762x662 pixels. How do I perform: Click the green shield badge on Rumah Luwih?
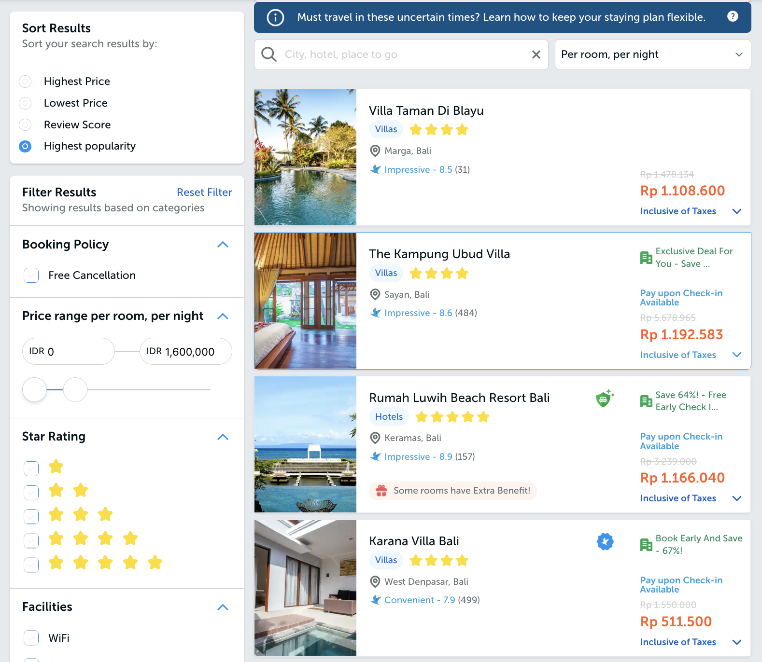tap(604, 399)
